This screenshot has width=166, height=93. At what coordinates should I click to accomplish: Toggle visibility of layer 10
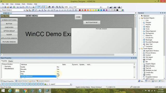tap(29, 84)
